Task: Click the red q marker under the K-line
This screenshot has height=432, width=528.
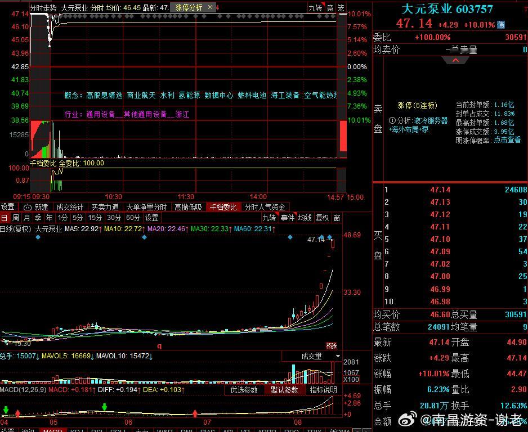Action: pos(160,345)
